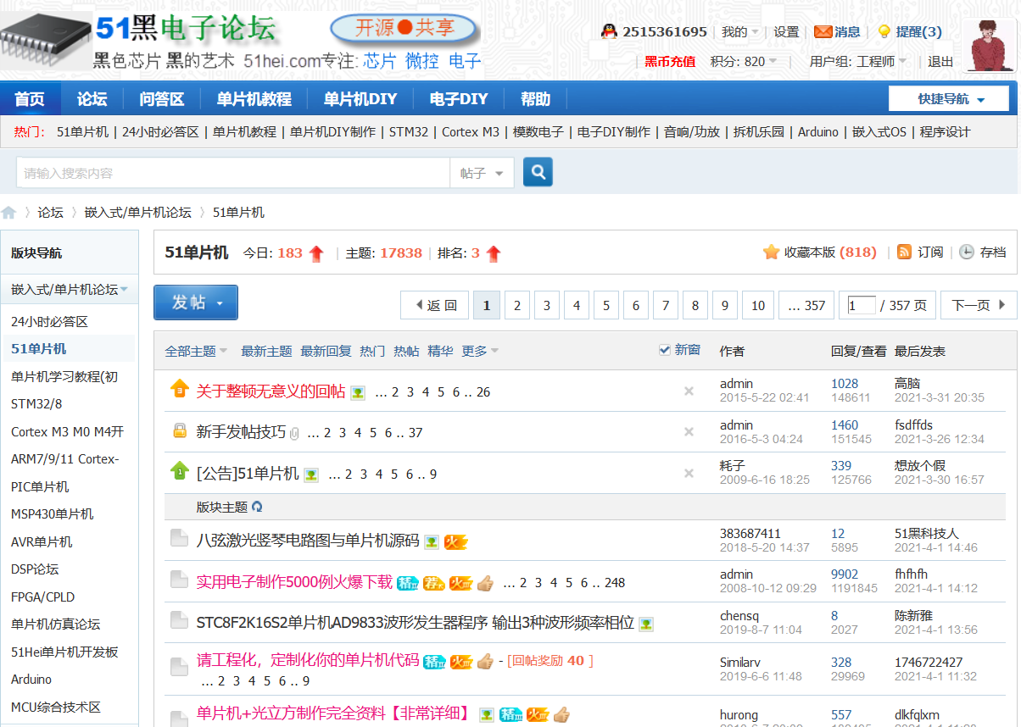
Task: Open the 全部主题 filter dropdown
Action: tap(196, 351)
